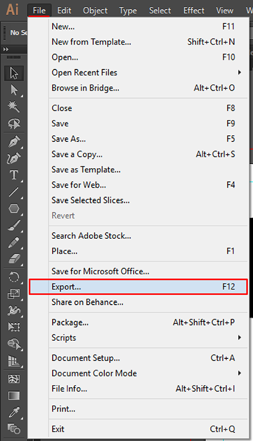This screenshot has width=253, height=441.
Task: Expand the Document Color Mode submenu
Action: pyautogui.click(x=146, y=373)
